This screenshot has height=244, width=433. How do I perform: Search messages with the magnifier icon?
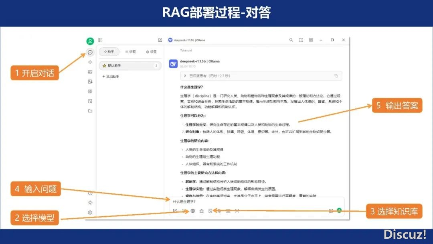[291, 40]
